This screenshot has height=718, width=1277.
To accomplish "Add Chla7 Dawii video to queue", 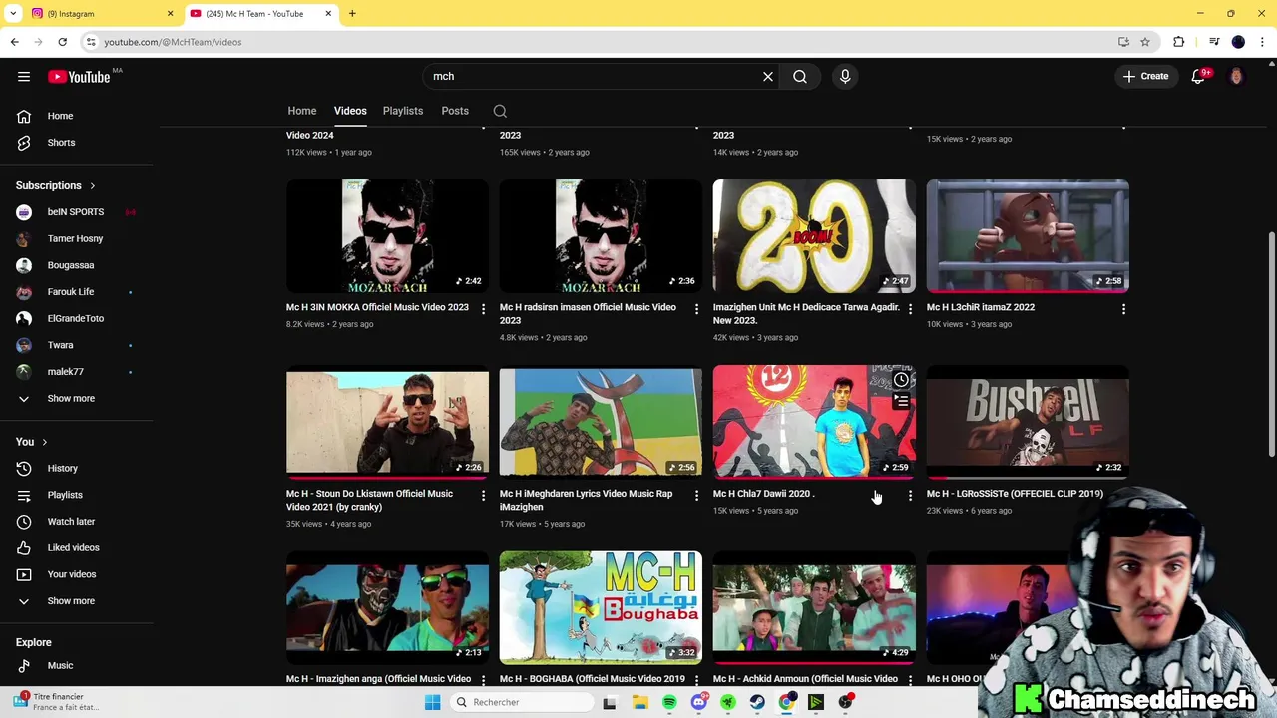I will [x=901, y=401].
